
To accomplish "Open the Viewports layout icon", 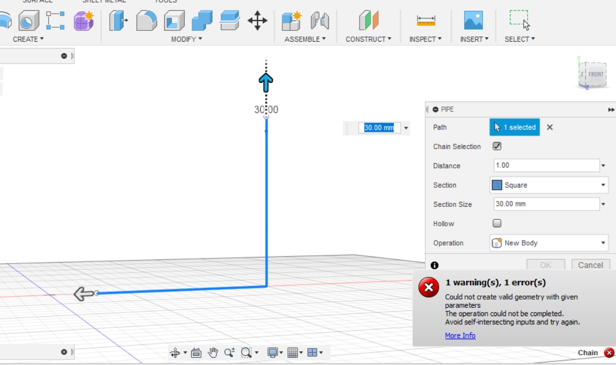I will point(312,353).
